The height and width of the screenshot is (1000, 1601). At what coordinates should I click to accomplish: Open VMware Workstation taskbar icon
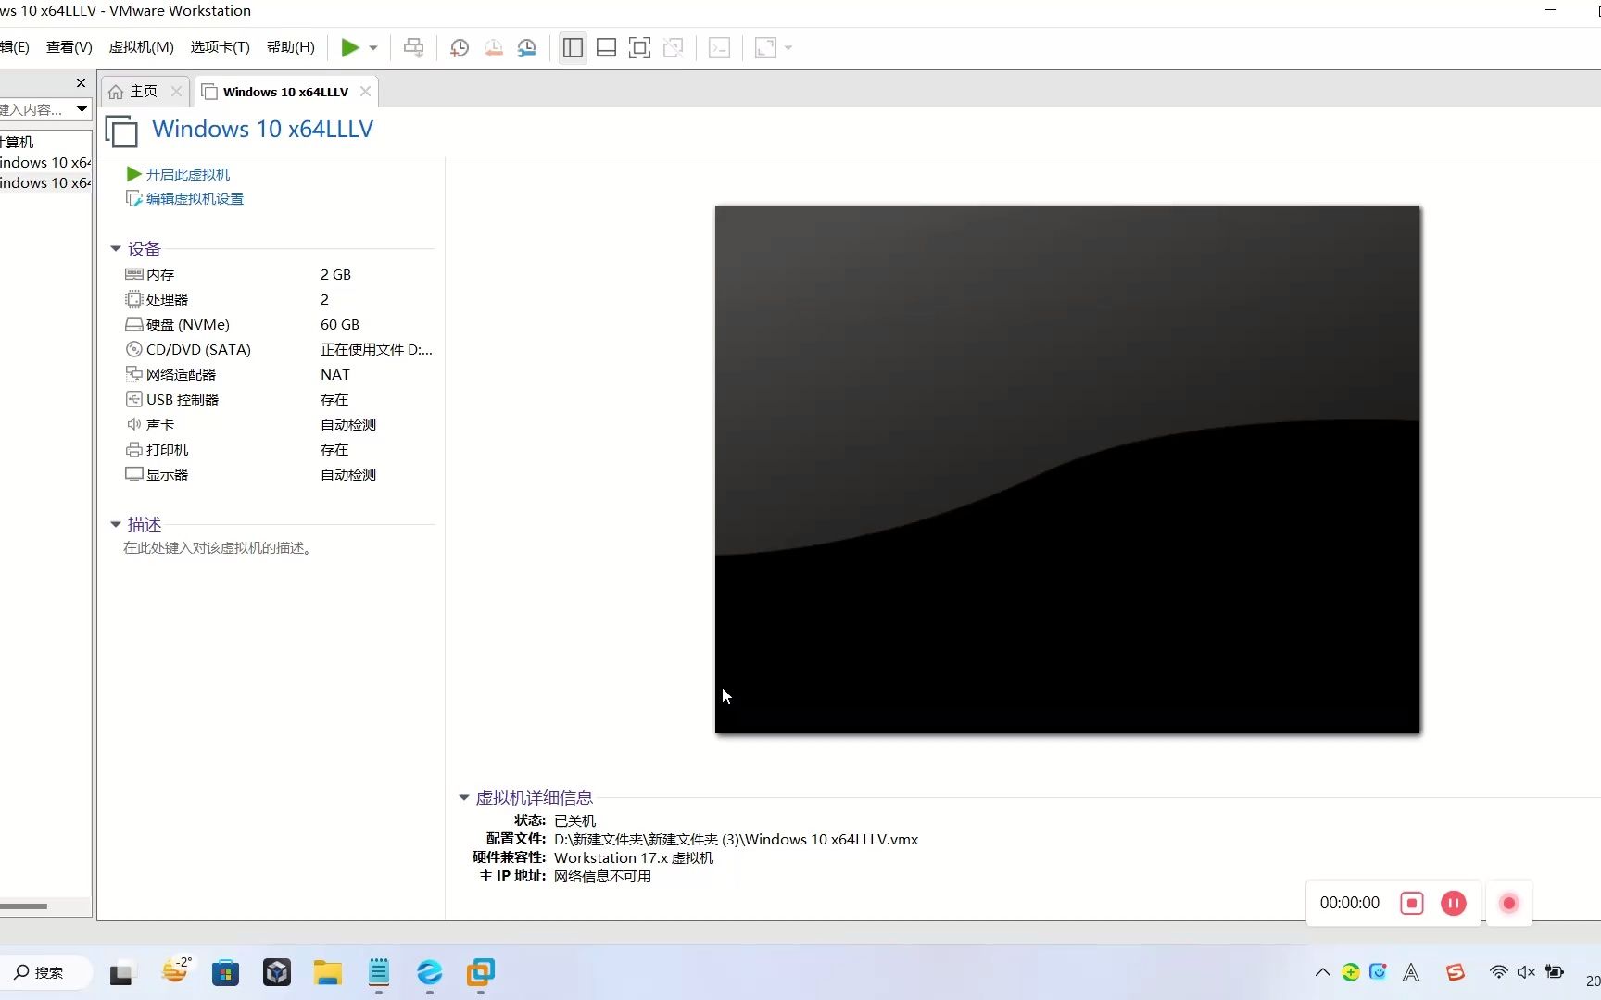coord(481,972)
